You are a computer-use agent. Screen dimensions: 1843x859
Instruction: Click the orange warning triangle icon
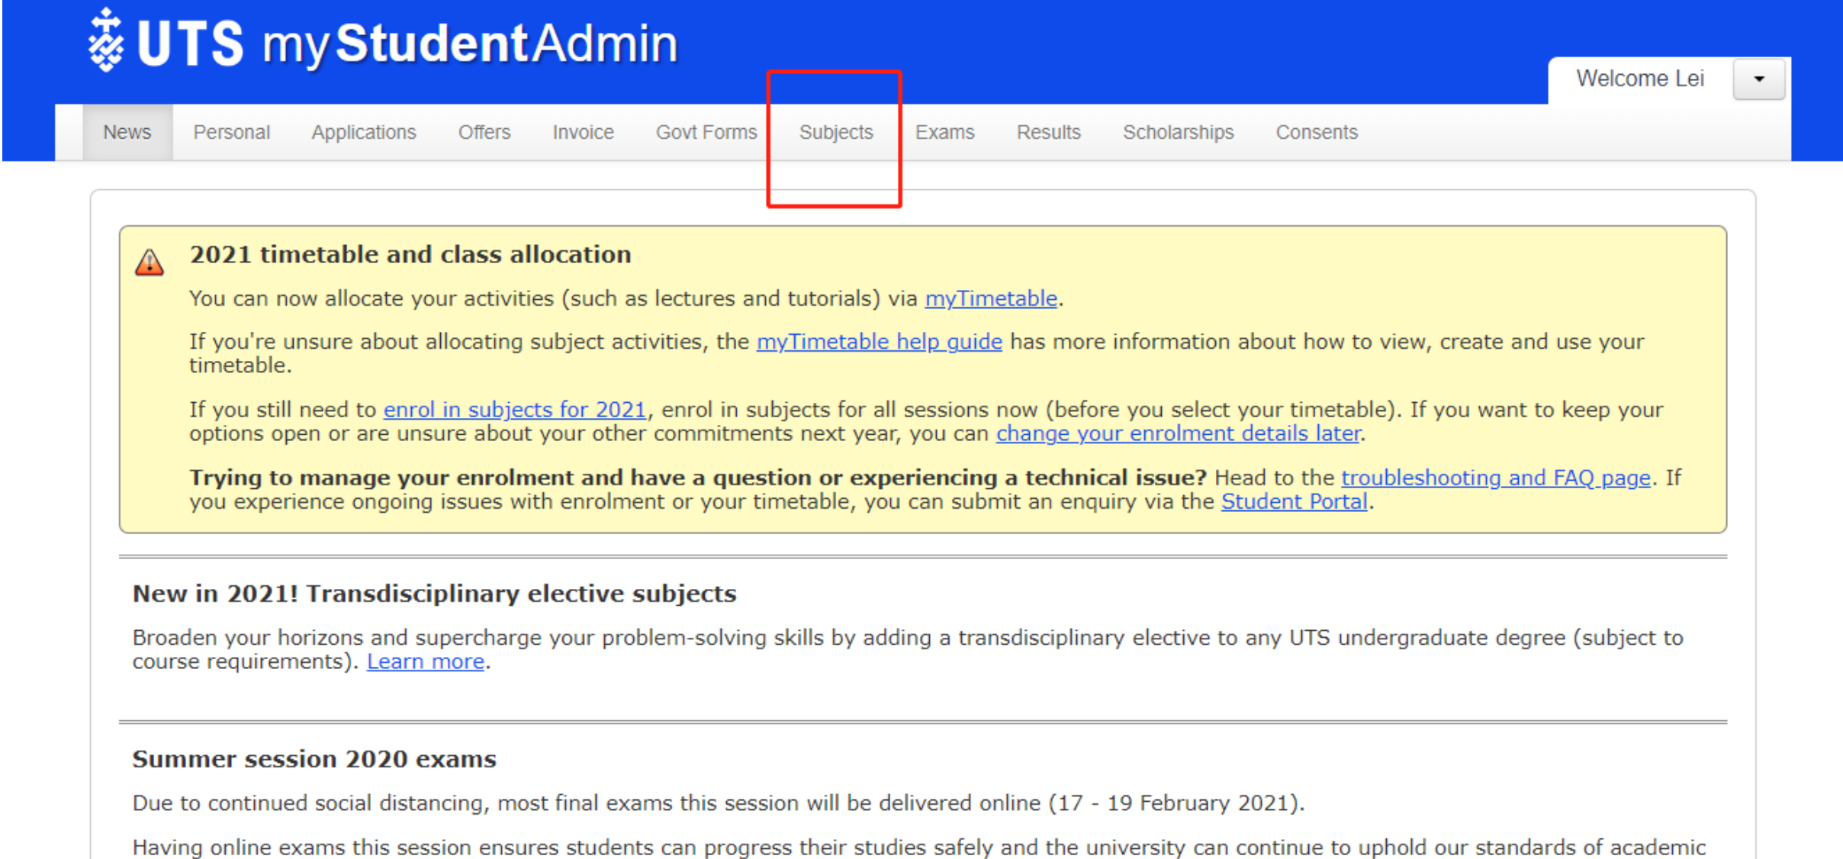[x=150, y=262]
